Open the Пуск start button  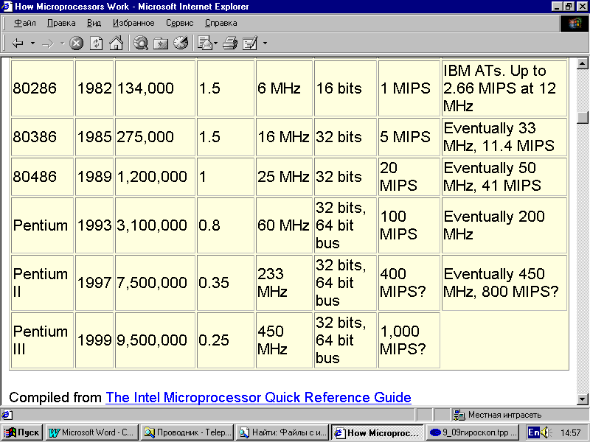tap(22, 432)
